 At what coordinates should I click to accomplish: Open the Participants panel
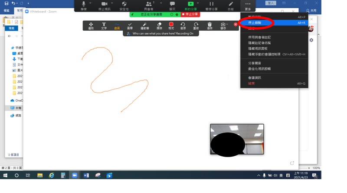pyautogui.click(x=149, y=6)
